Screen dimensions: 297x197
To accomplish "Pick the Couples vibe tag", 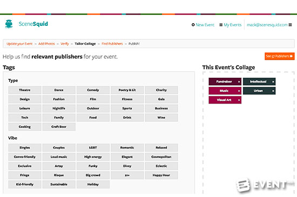I will click(x=59, y=147).
